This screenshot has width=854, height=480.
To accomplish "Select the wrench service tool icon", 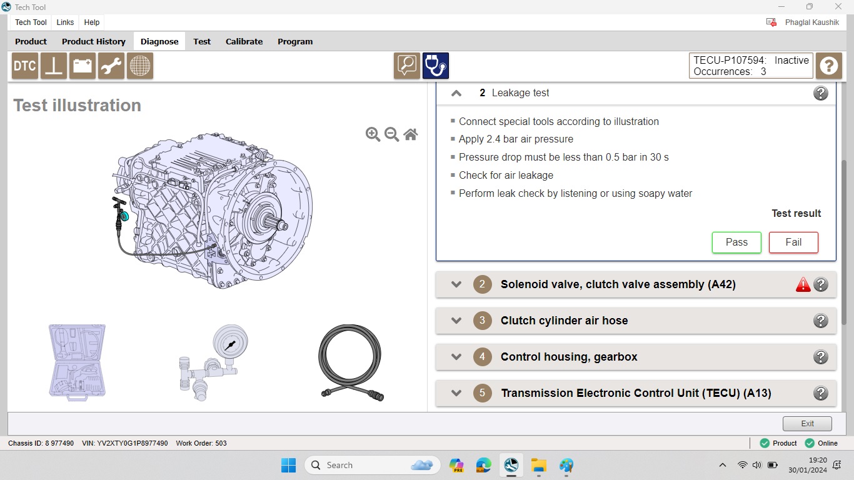I will tap(111, 66).
